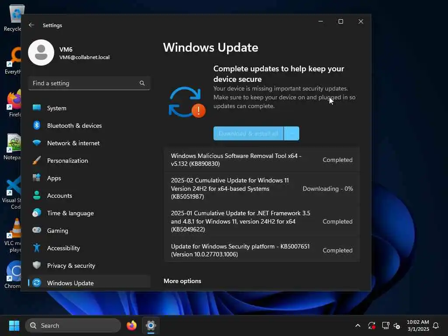Click the Privacy & security shield icon

pos(37,265)
